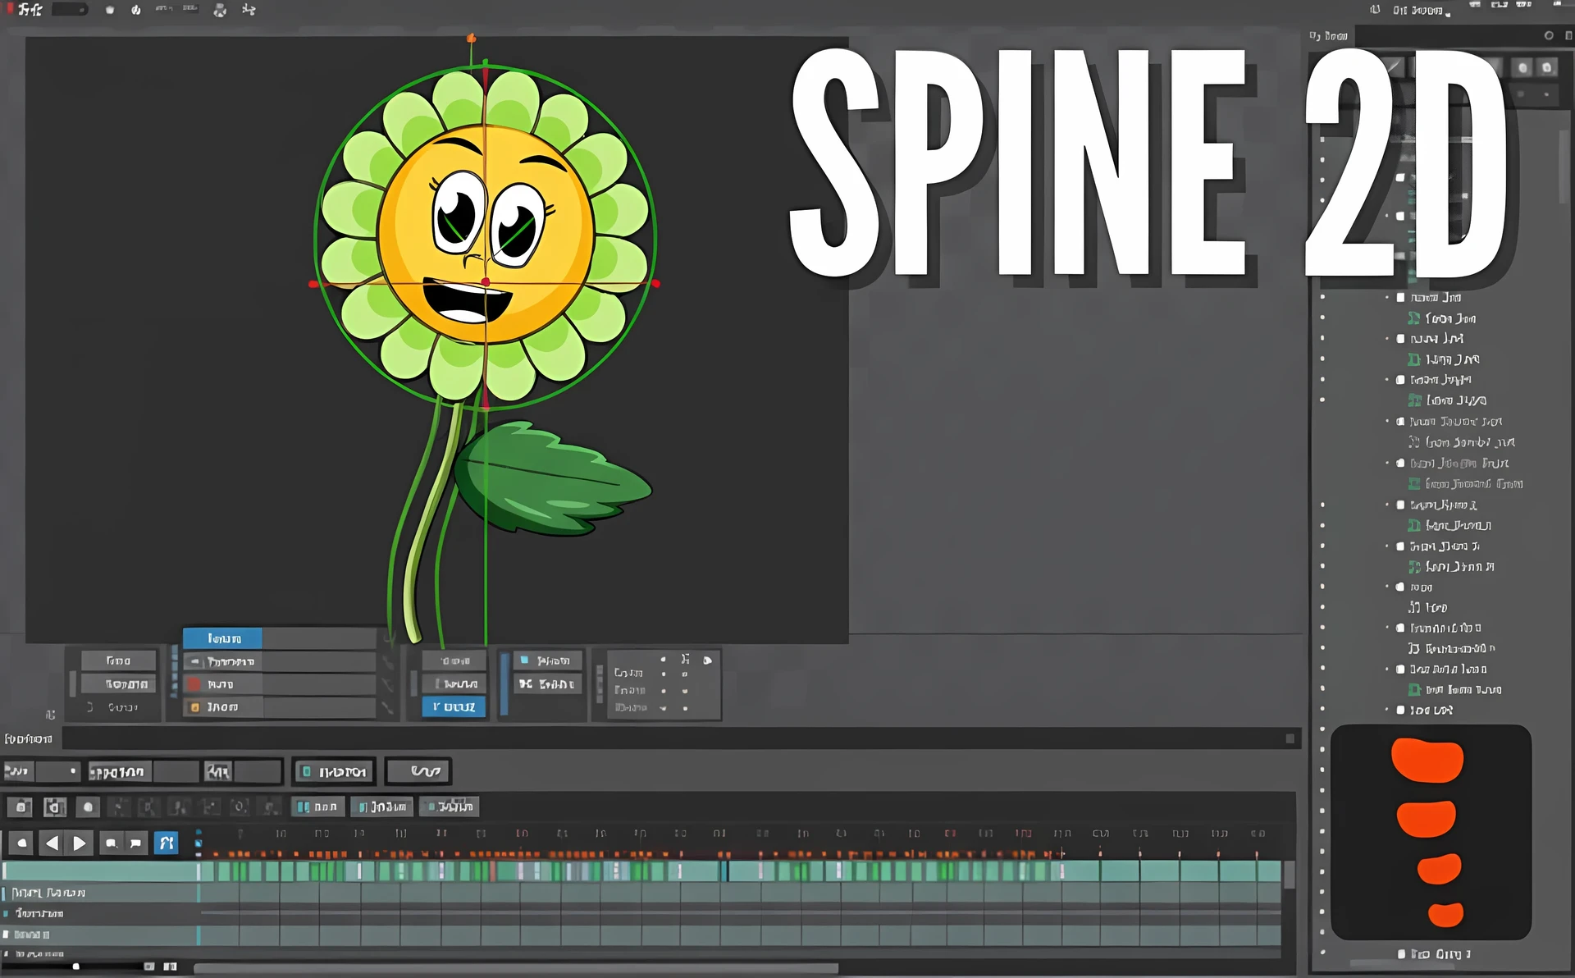Select the rotate tool icon near the timeline
1575x978 pixels.
(239, 806)
